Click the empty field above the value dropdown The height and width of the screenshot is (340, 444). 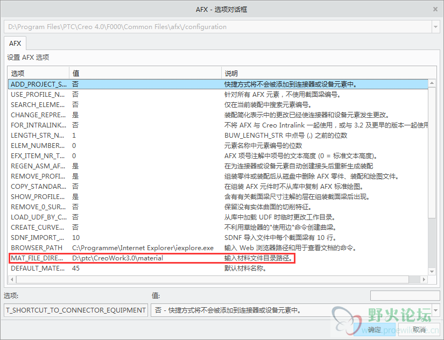tap(405, 295)
